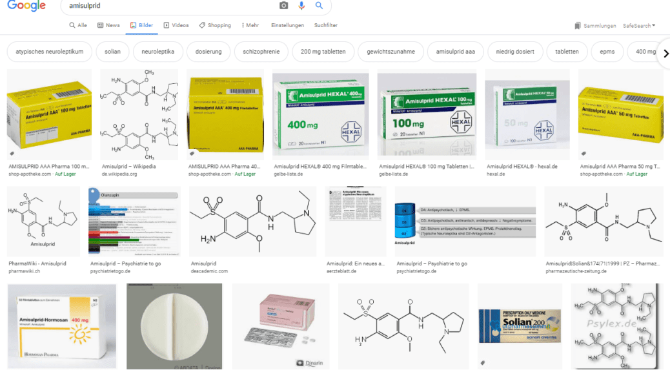
Task: Open the Psylex.de molecule image
Action: pos(617,326)
